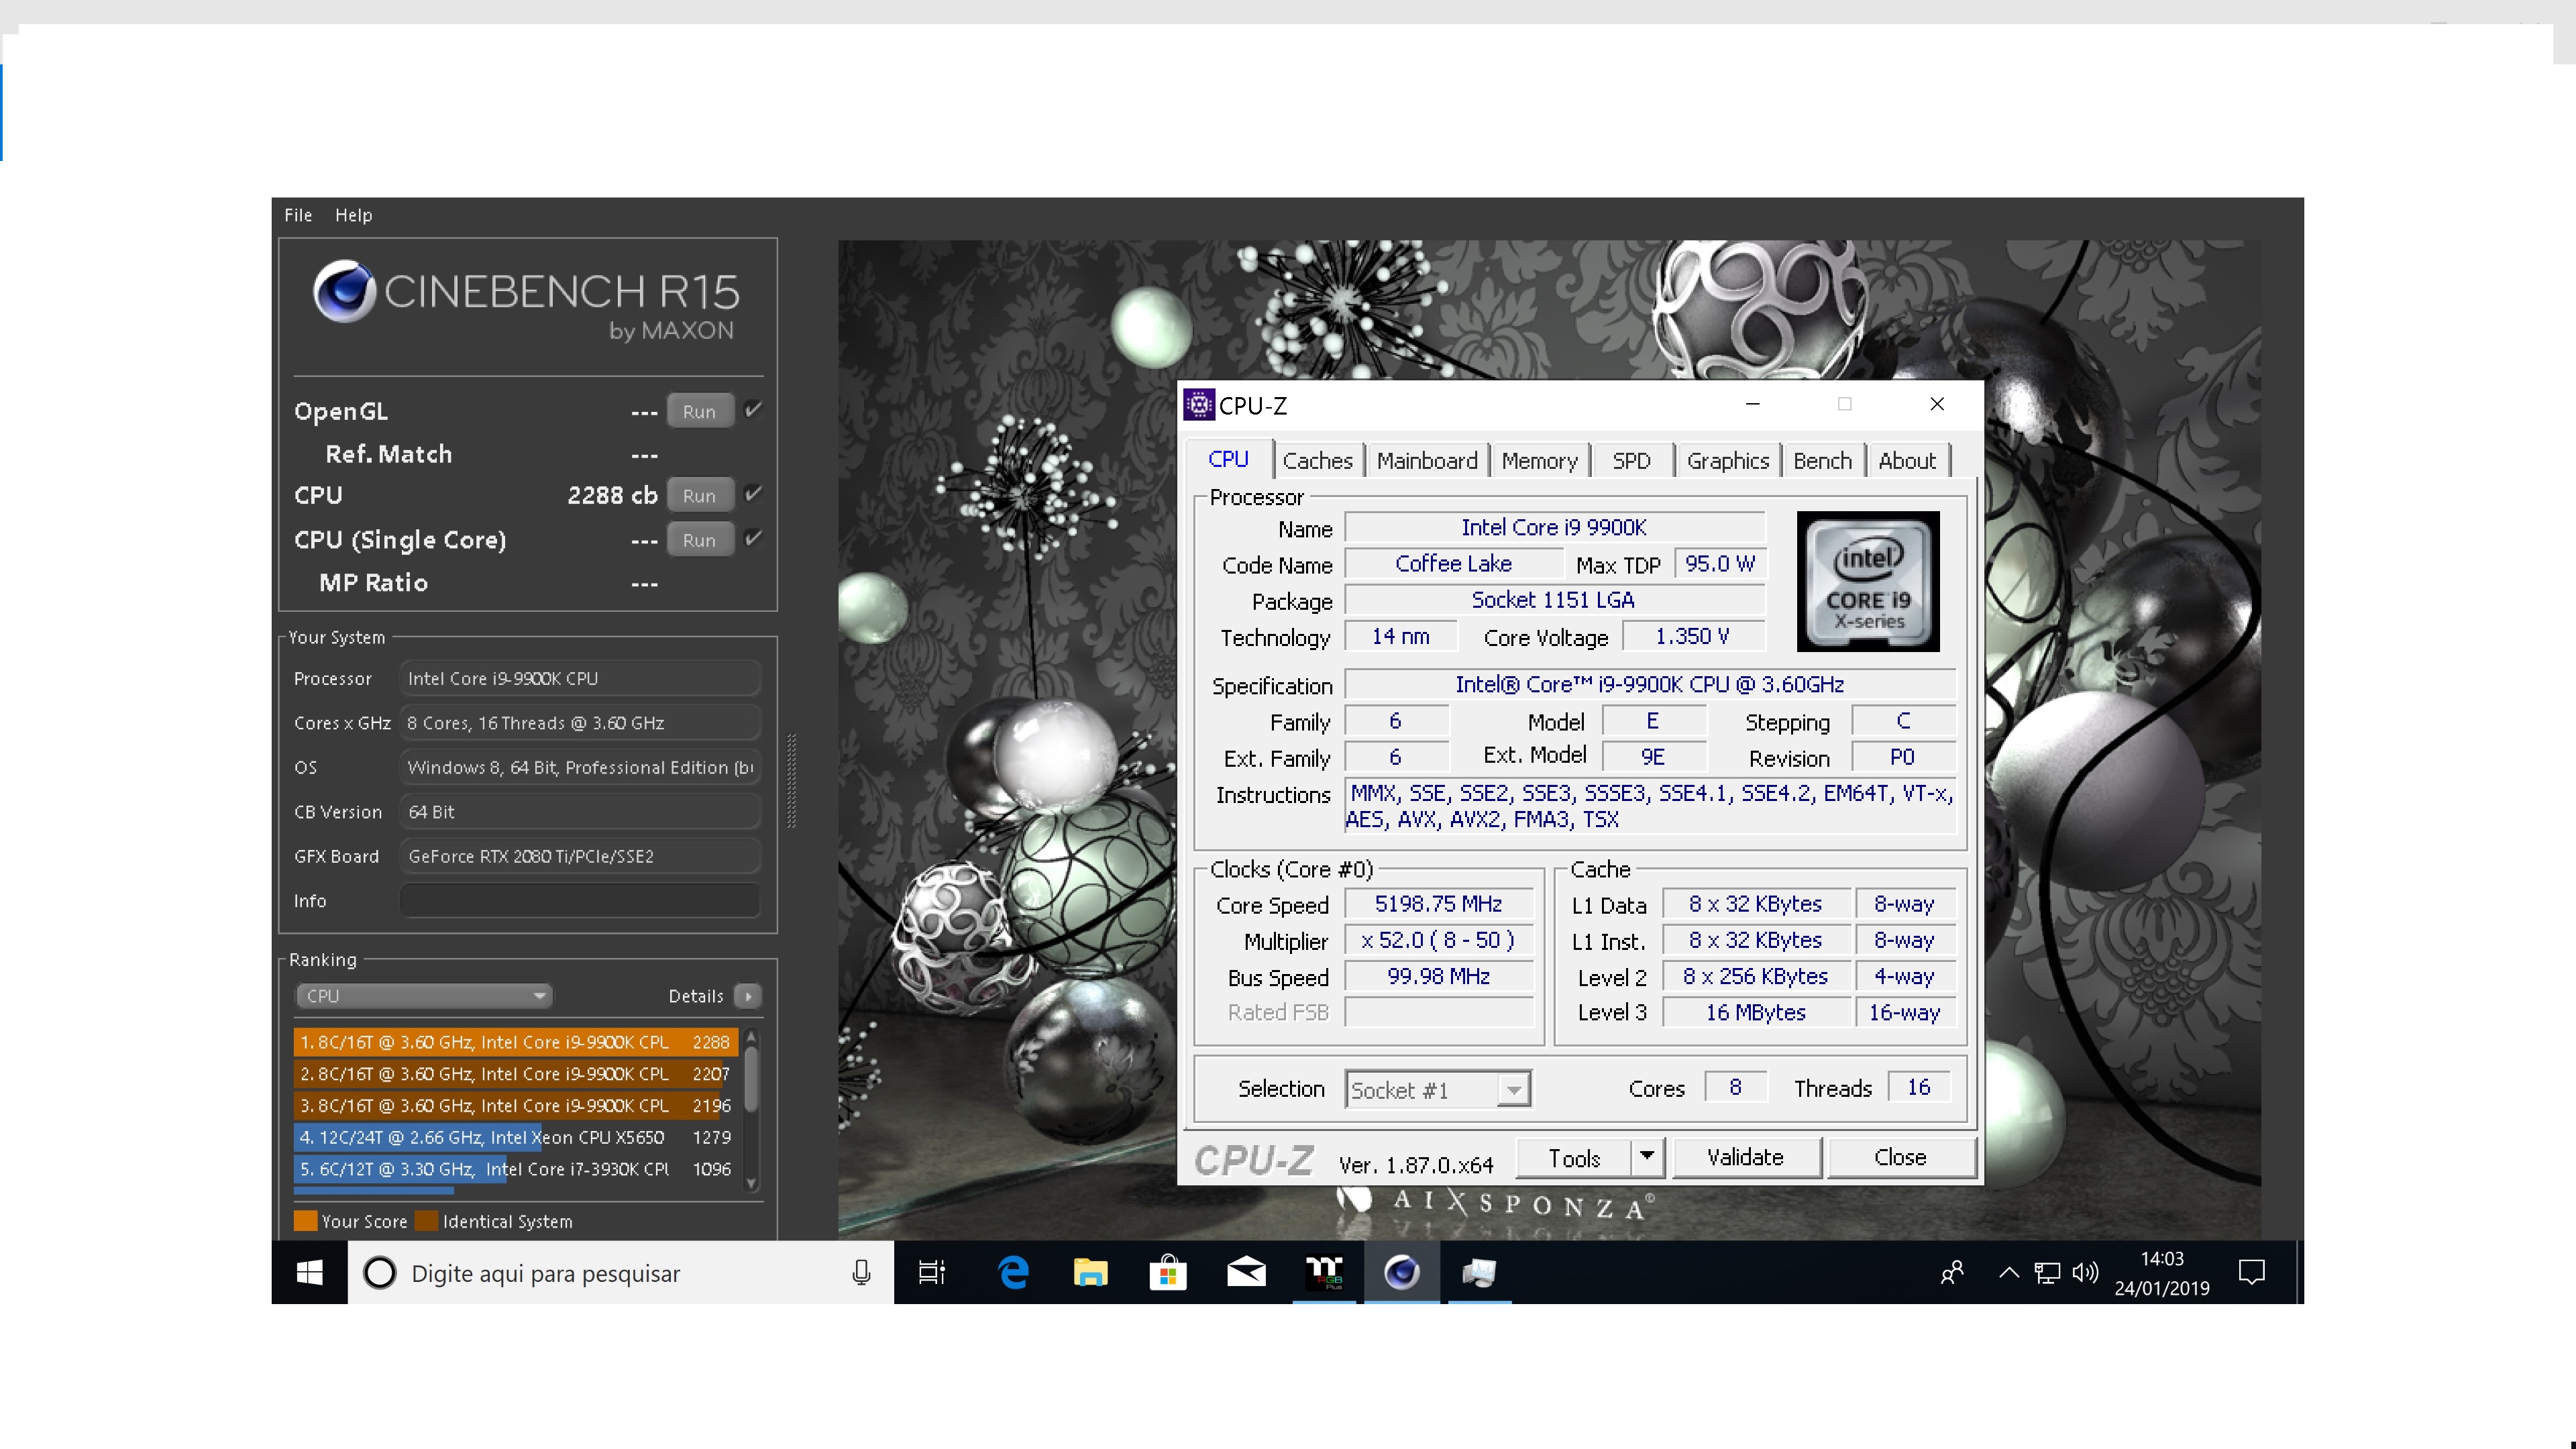This screenshot has height=1449, width=2576.
Task: Toggle the CPU test checkbox
Action: click(x=753, y=493)
